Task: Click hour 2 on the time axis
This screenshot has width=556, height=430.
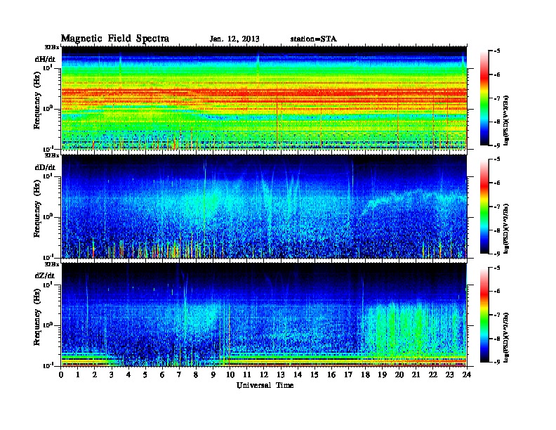Action: pyautogui.click(x=95, y=374)
